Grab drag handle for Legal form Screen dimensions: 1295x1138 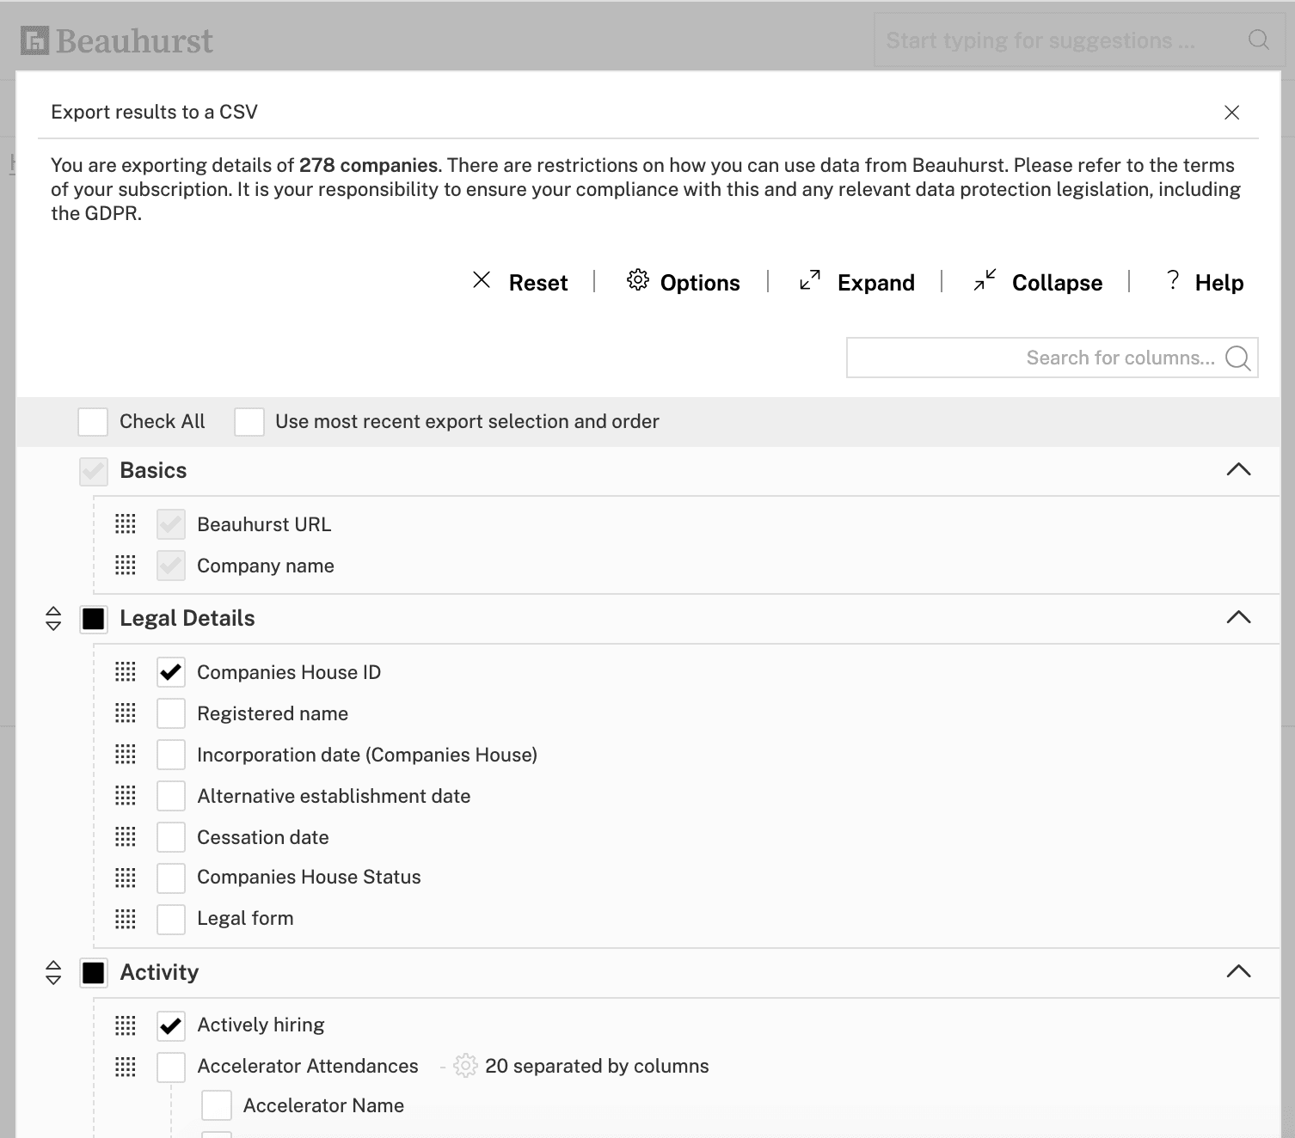tap(126, 919)
